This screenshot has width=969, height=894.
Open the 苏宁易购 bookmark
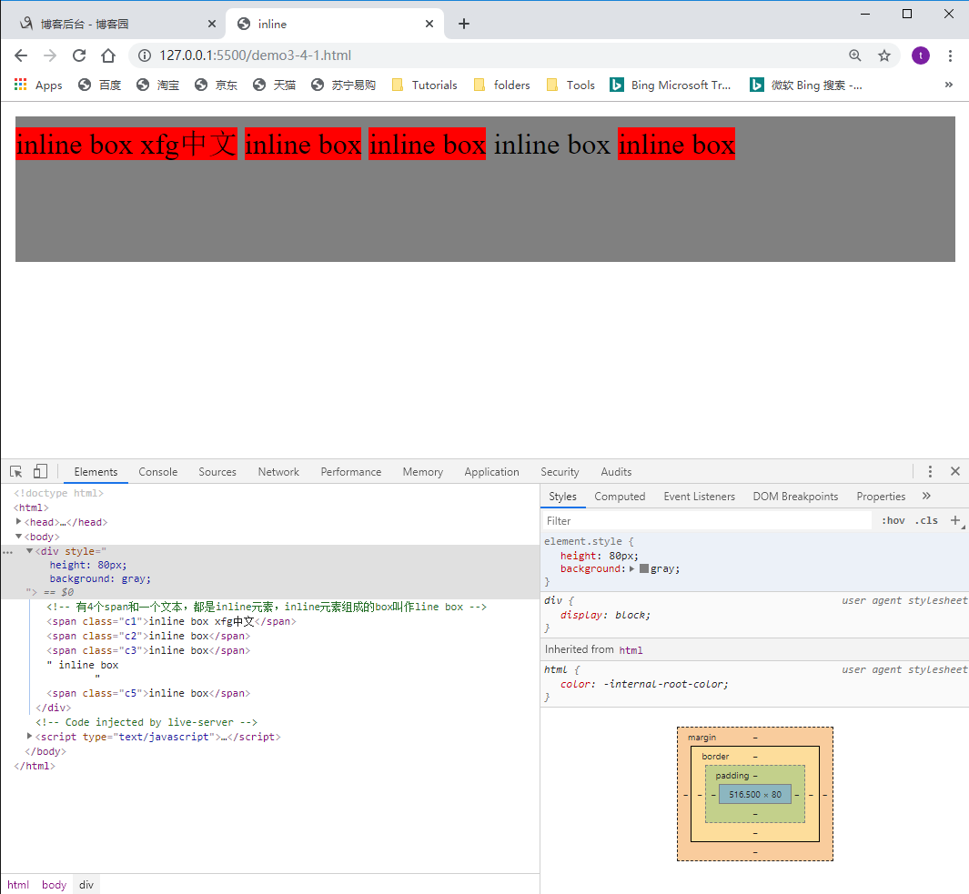tap(343, 85)
